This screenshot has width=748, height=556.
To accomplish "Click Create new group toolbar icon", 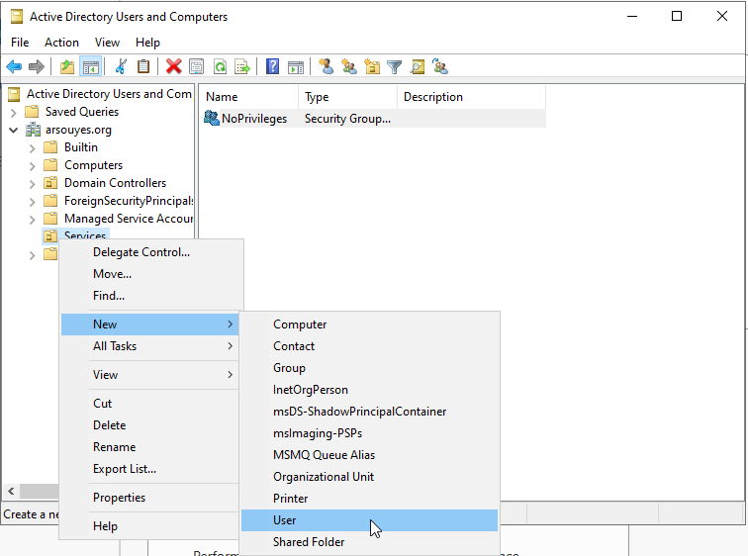I will [349, 66].
